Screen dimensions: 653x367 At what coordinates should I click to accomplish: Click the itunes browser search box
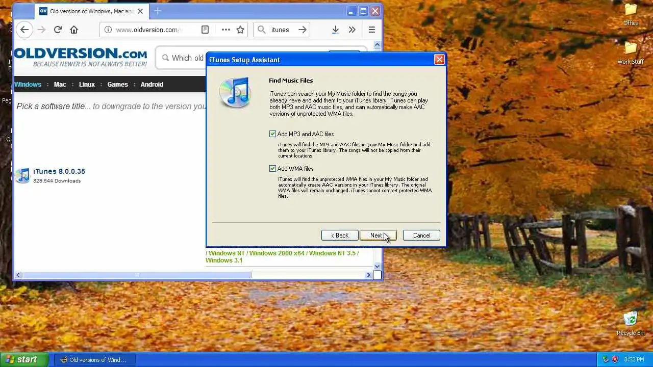click(282, 30)
